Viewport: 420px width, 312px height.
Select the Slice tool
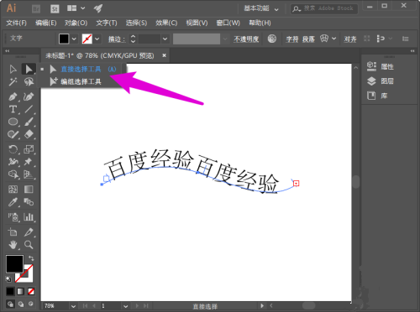click(x=29, y=231)
